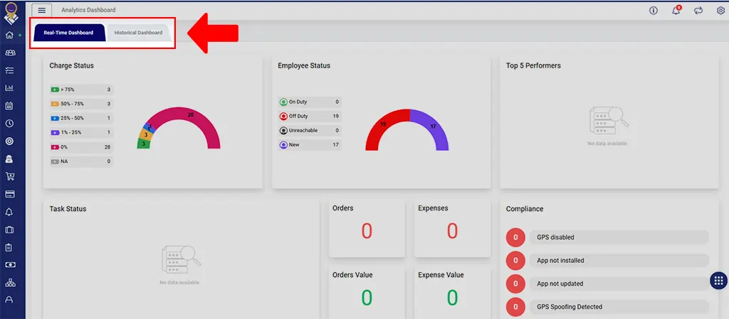Open the Expense Value card
Screen dimensions: 729x319
[452, 292]
